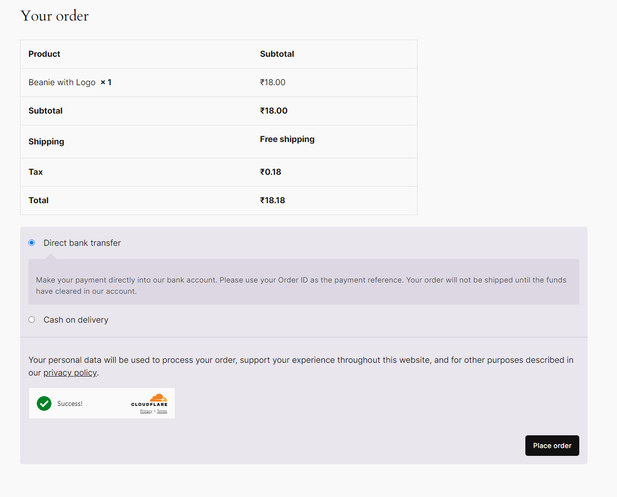This screenshot has height=497, width=617.
Task: Click Cloudflare Privacy link in widget
Action: [x=146, y=411]
